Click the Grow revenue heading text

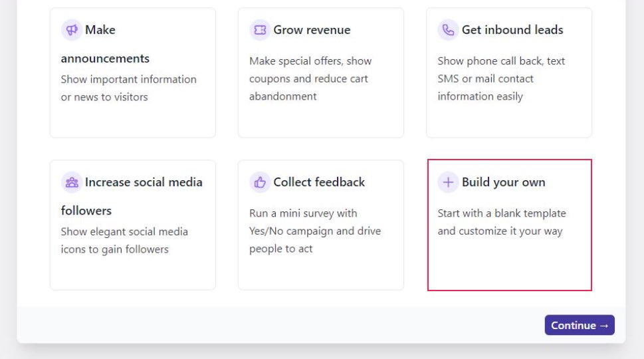click(312, 30)
